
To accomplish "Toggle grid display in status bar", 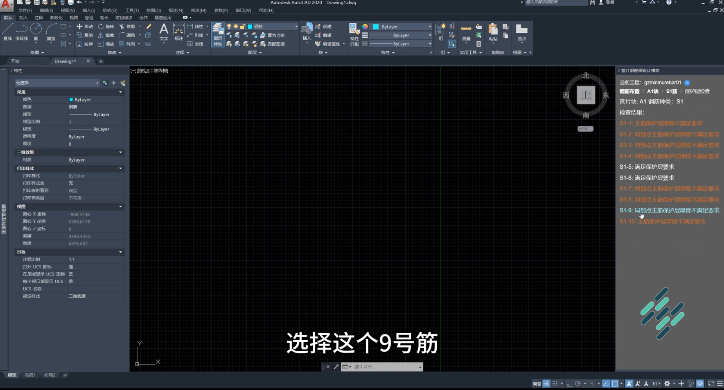I will click(x=546, y=383).
